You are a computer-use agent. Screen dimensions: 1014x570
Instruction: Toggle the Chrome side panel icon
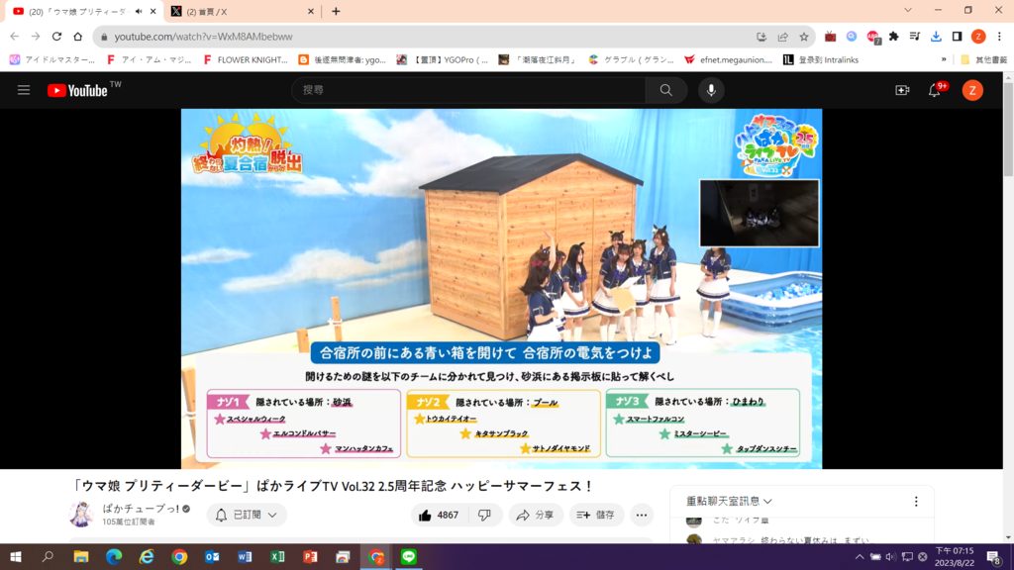pos(958,37)
